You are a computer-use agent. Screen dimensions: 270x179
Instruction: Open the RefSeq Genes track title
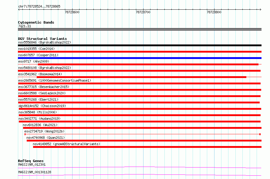coord(31,161)
